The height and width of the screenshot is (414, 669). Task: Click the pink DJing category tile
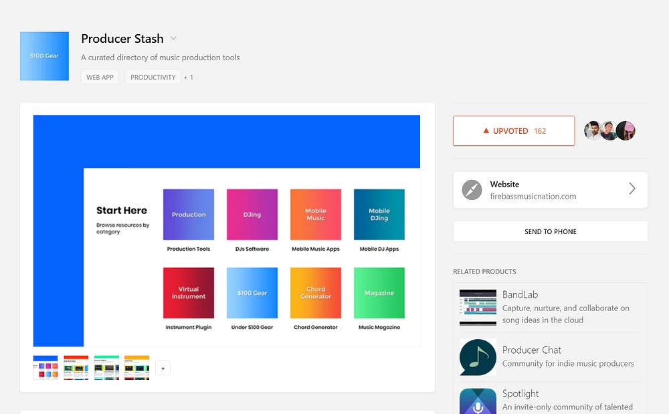pyautogui.click(x=252, y=215)
